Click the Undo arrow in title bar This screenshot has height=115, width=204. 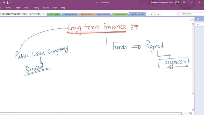[x=4, y=3]
